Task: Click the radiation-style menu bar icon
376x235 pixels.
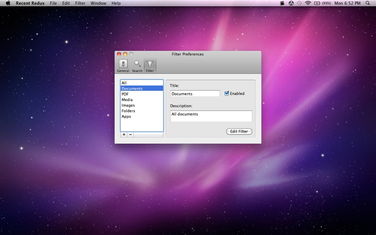Action: point(291,3)
